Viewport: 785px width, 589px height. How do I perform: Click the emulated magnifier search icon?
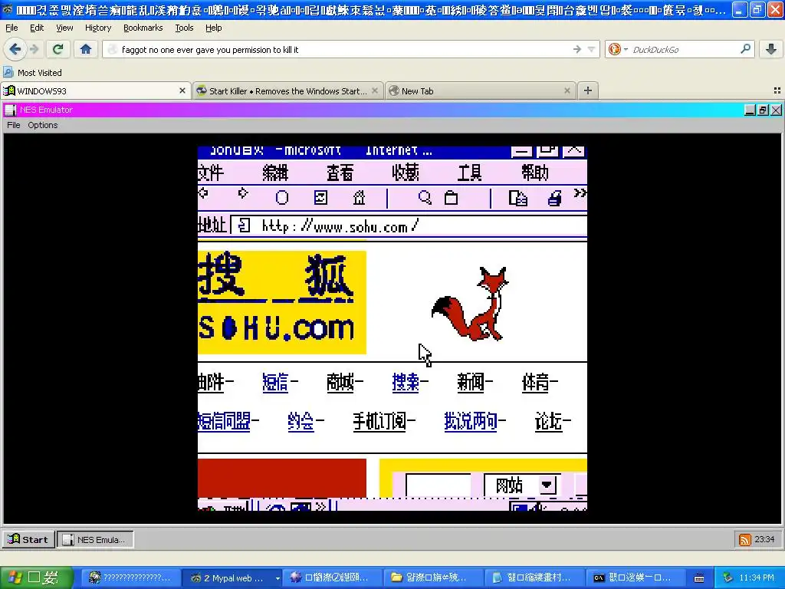coord(425,197)
